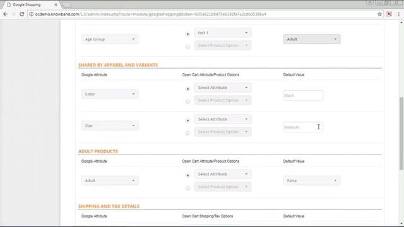Select the Adult product option radio button
The width and height of the screenshot is (404, 227).
[x=188, y=188]
